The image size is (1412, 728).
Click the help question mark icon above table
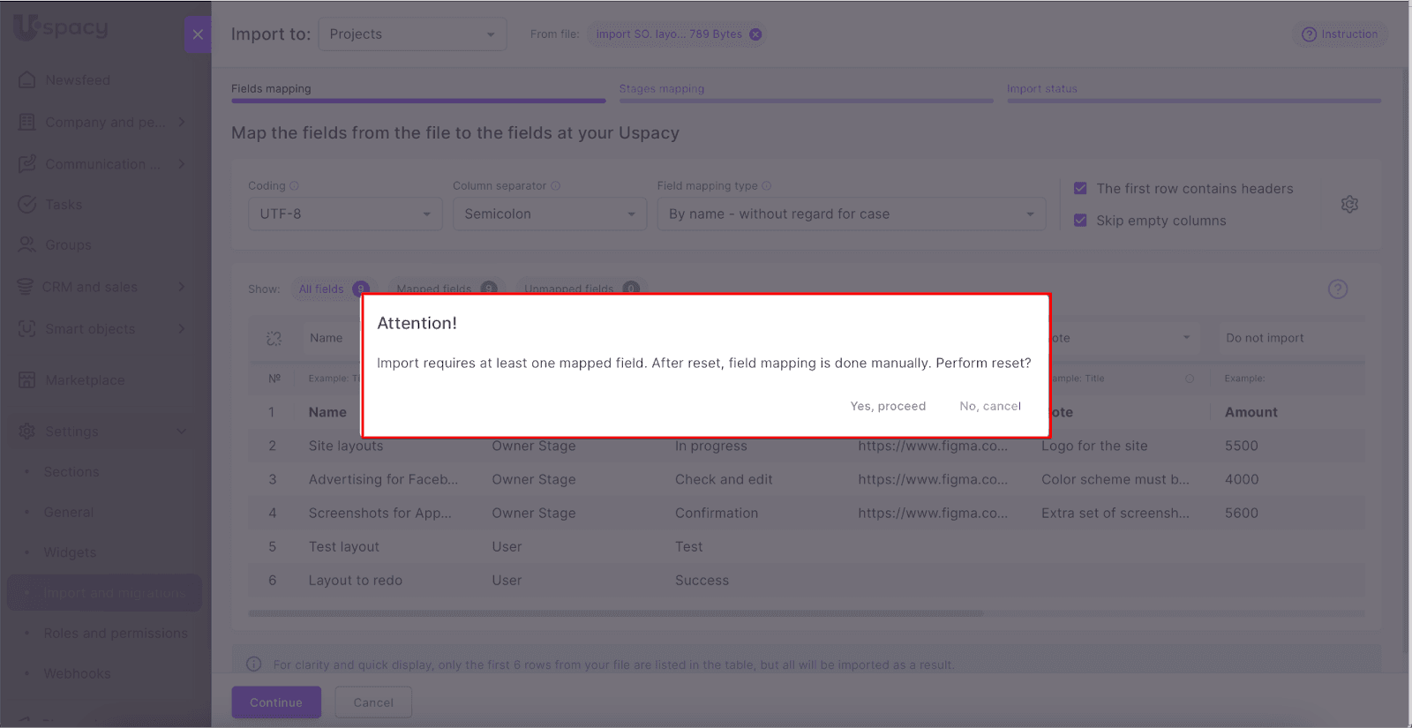click(x=1338, y=289)
